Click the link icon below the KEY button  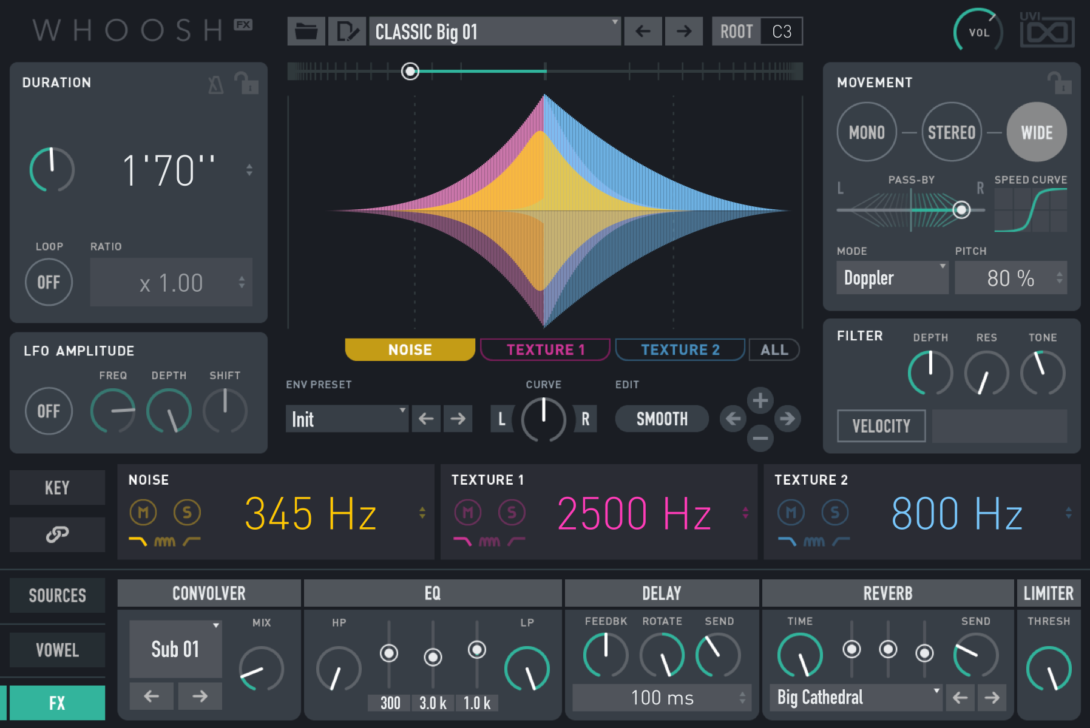57,534
